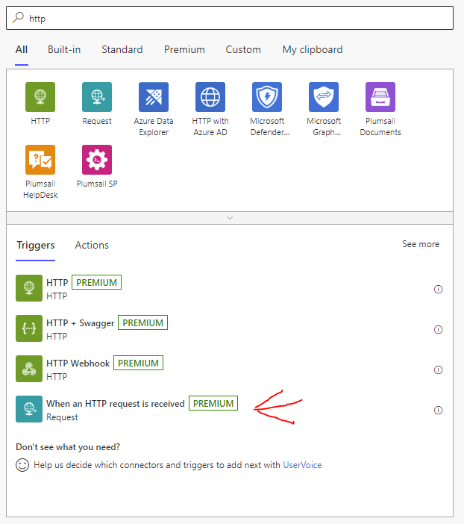
Task: Select the HTTP Webhook trigger title
Action: click(x=78, y=364)
